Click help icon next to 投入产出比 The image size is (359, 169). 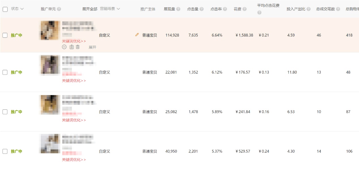308,9
